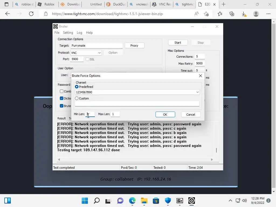Cancel the Brute Force Options dialog
The width and height of the screenshot is (276, 207).
(191, 114)
